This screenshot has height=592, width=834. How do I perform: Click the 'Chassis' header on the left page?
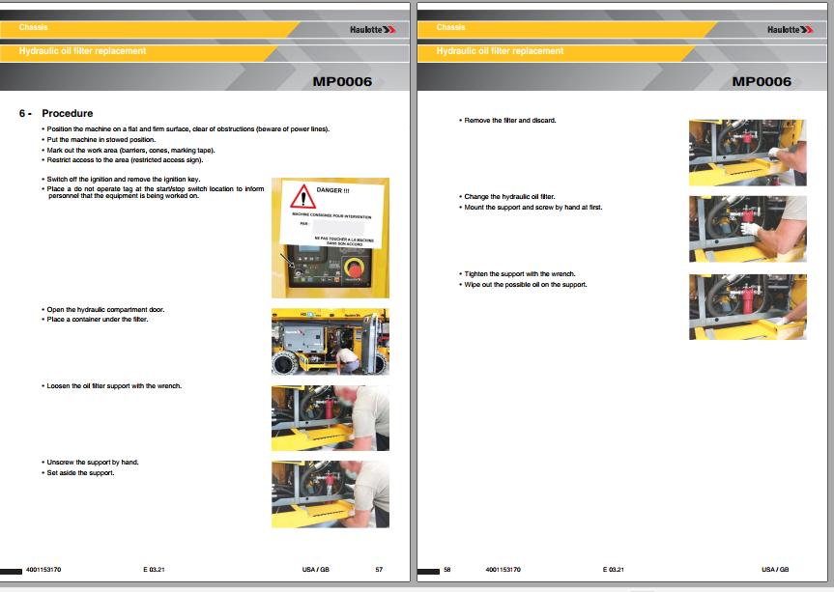pos(34,27)
